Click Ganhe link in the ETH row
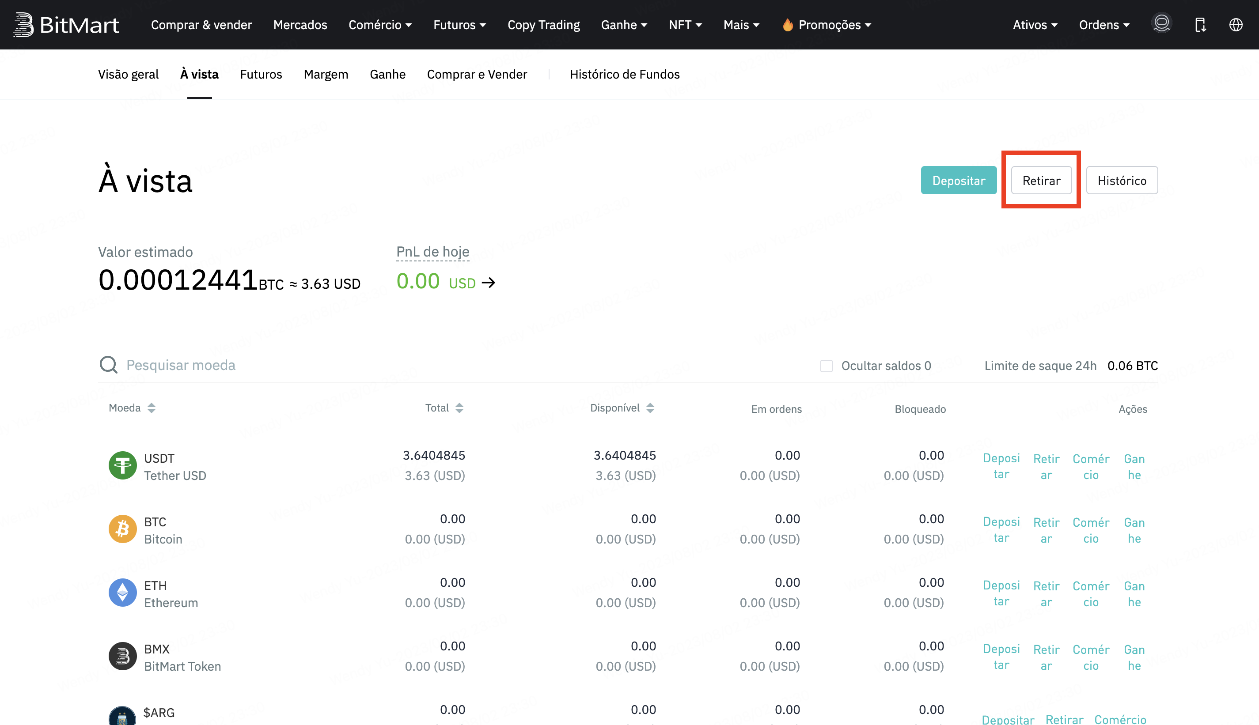Viewport: 1259px width, 725px height. pos(1134,593)
